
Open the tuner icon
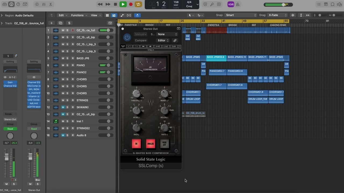(x=212, y=4)
